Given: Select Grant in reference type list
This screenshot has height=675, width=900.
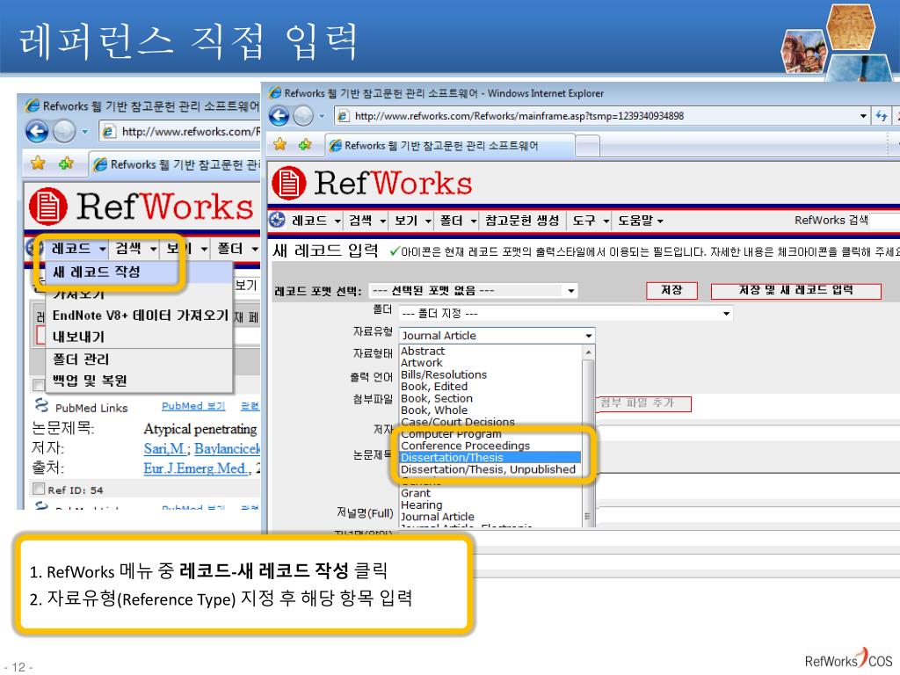Looking at the screenshot, I should pyautogui.click(x=490, y=493).
